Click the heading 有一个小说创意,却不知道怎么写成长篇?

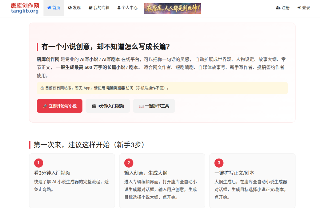click(105, 47)
